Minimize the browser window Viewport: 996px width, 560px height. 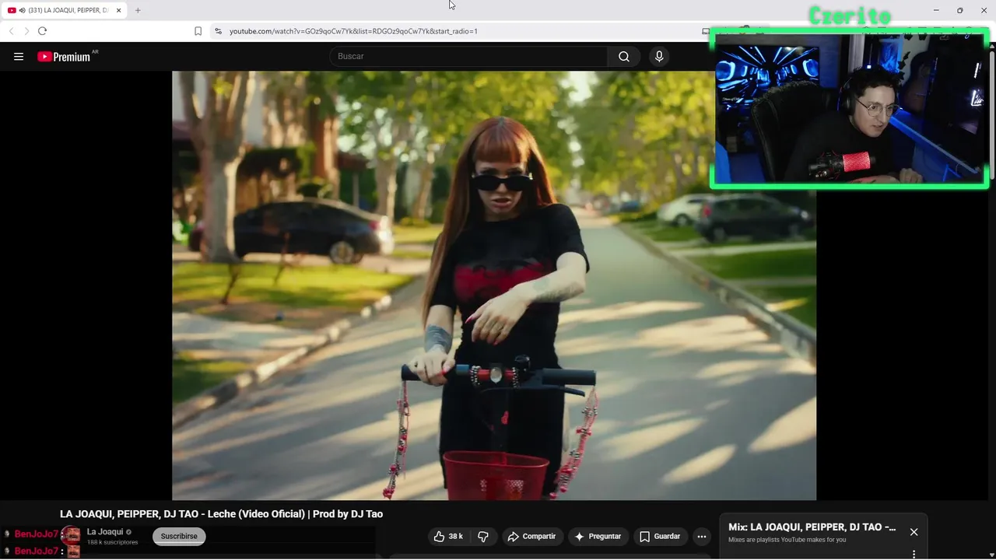click(x=936, y=10)
